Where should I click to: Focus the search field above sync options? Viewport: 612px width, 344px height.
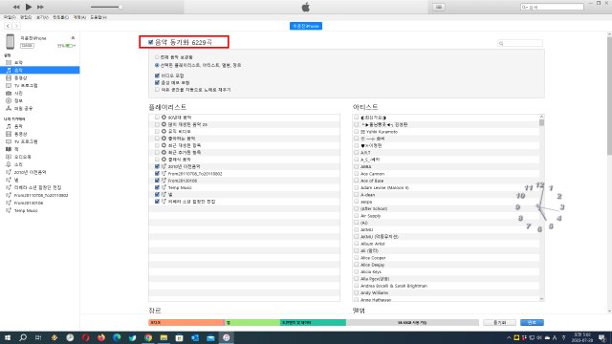pos(520,43)
